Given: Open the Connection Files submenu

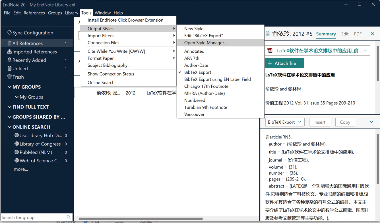Looking at the screenshot, I should pos(128,43).
